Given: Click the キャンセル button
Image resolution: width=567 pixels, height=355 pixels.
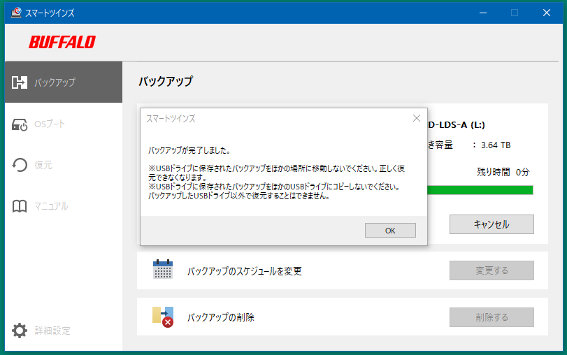Looking at the screenshot, I should click(491, 224).
